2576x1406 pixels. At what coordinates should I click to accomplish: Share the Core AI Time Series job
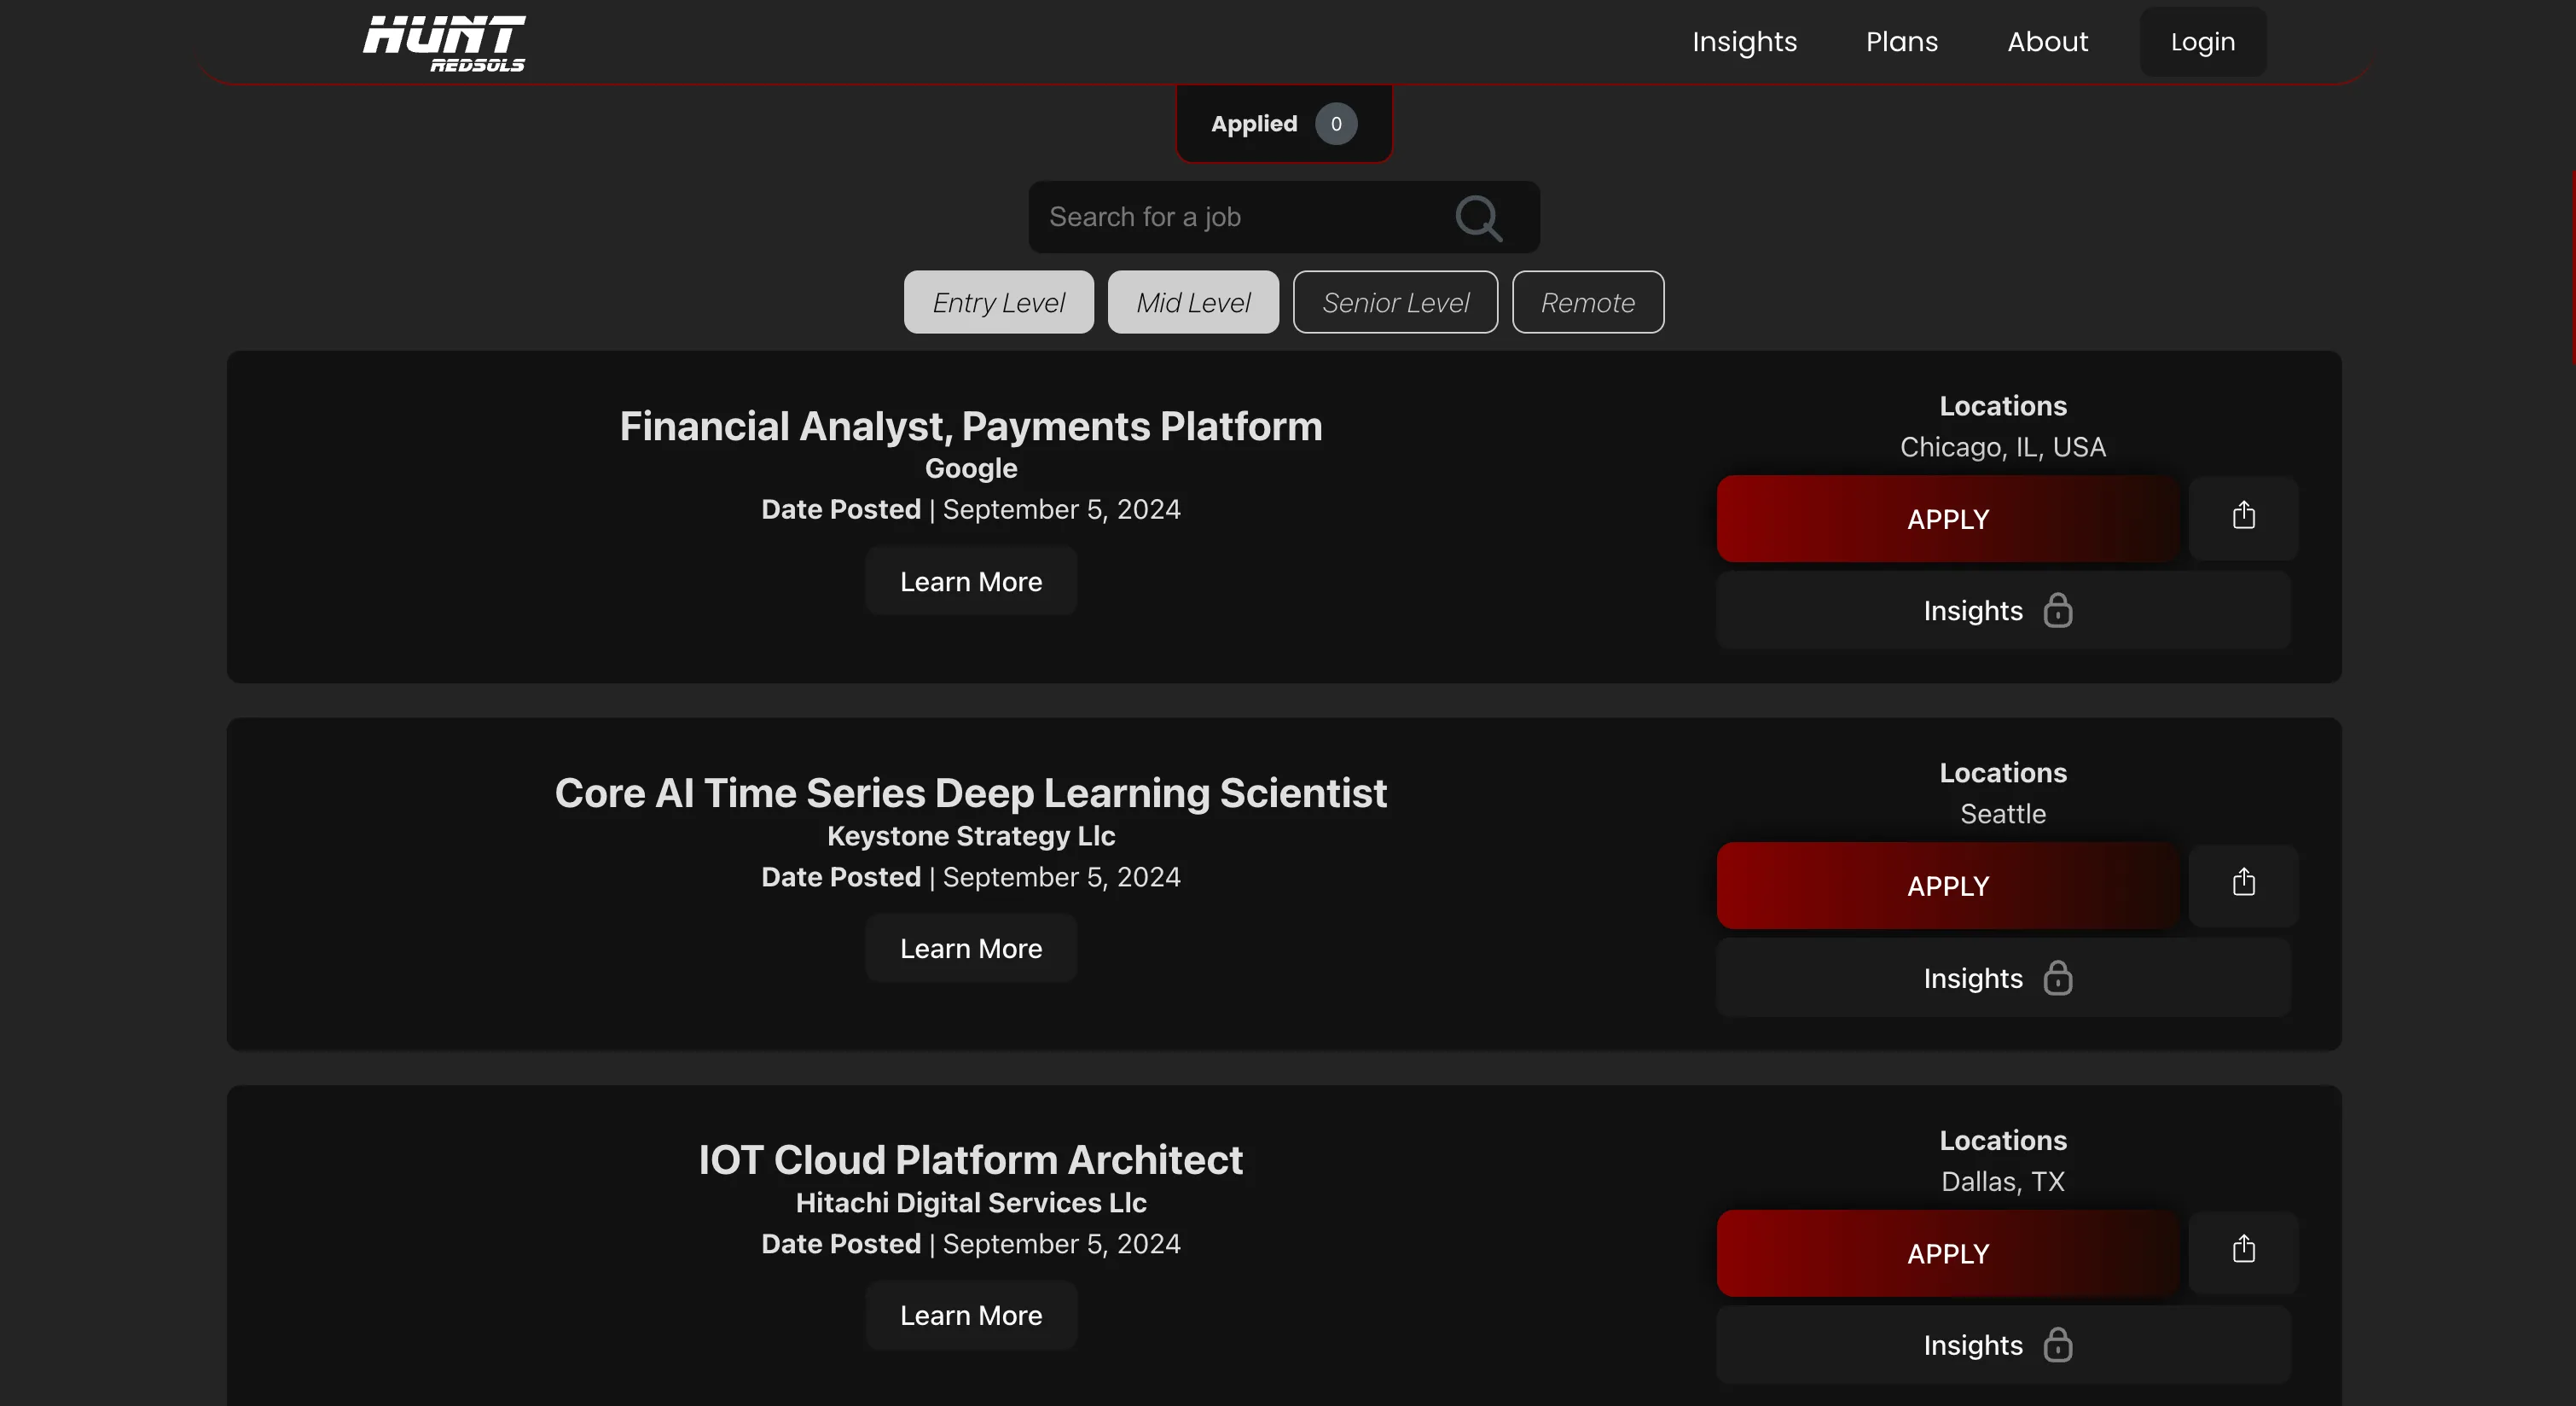pyautogui.click(x=2243, y=885)
